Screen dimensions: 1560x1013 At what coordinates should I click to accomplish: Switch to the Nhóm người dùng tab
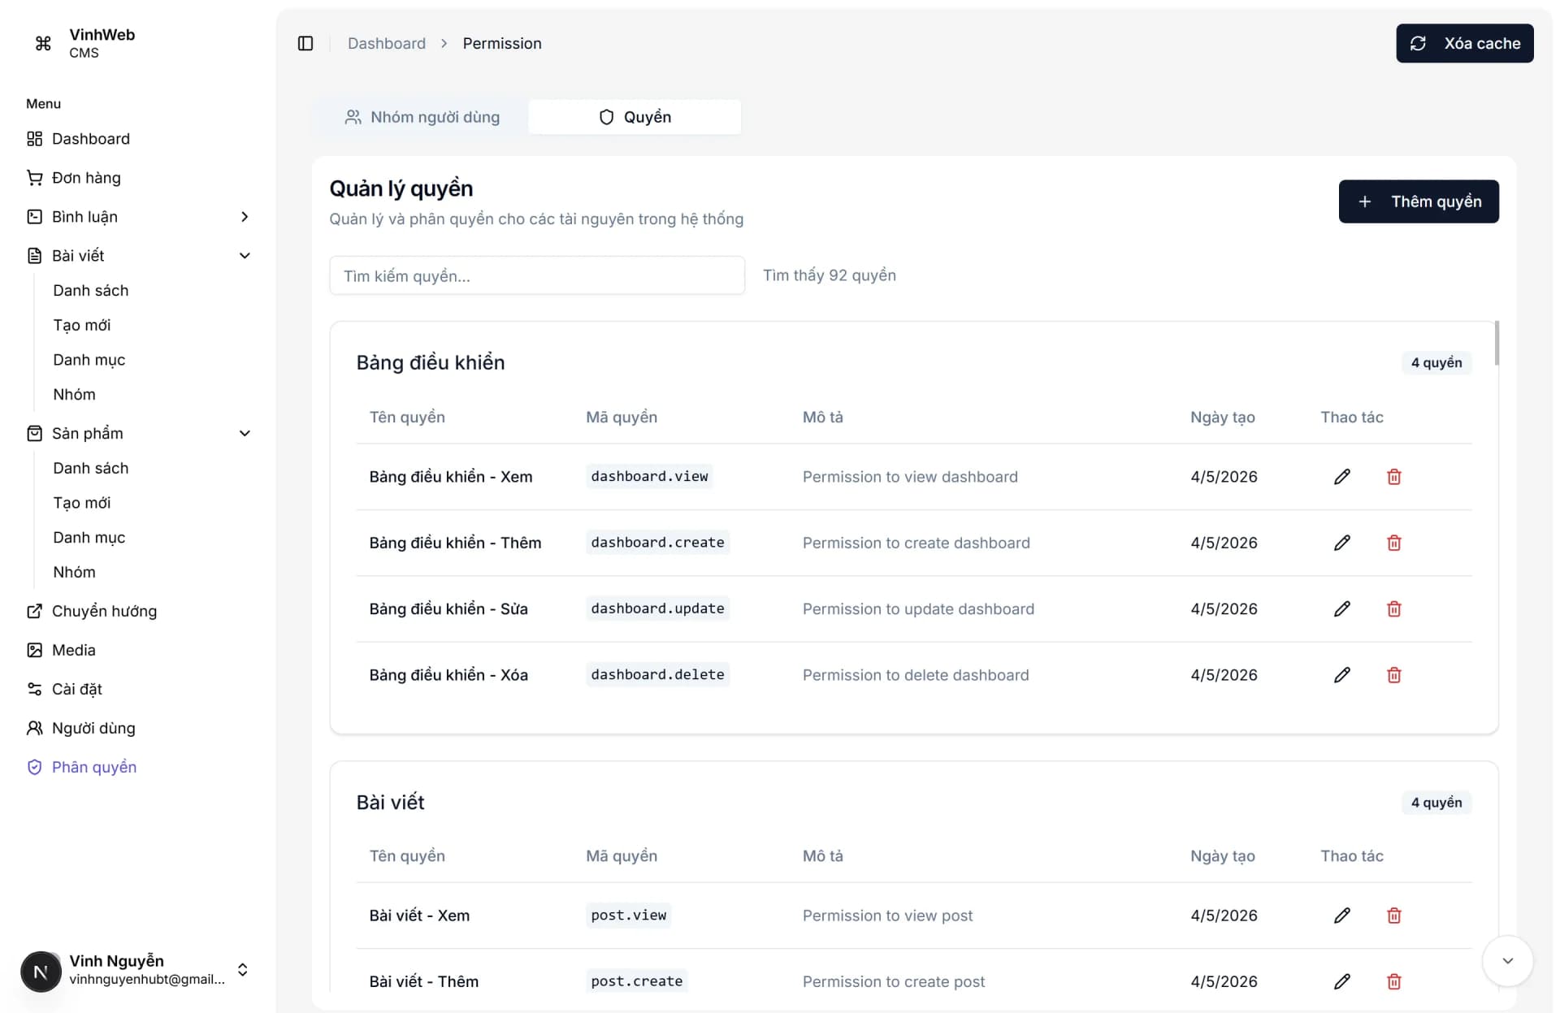click(x=422, y=116)
